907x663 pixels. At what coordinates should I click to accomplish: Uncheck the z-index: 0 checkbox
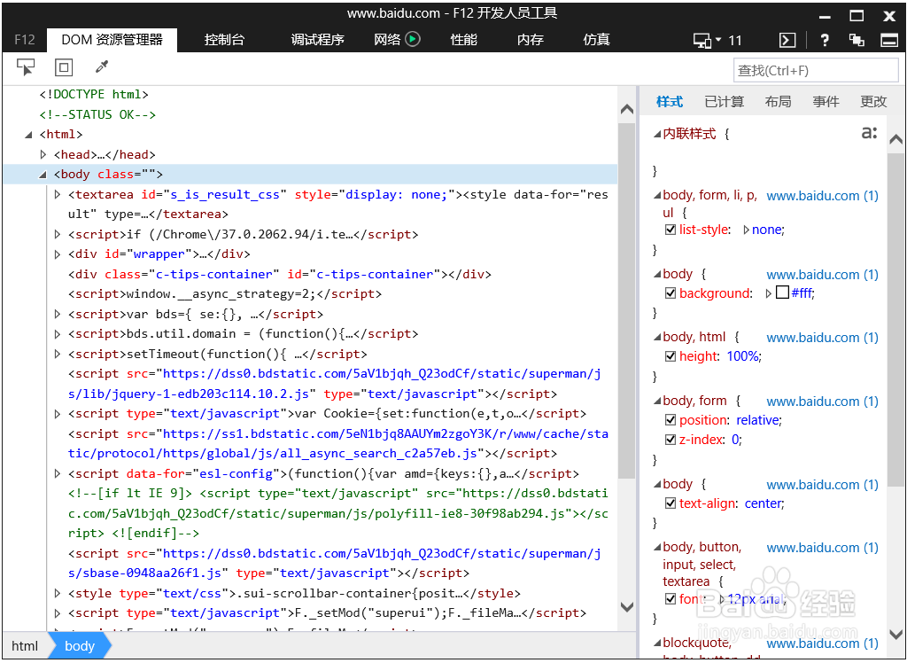(671, 440)
